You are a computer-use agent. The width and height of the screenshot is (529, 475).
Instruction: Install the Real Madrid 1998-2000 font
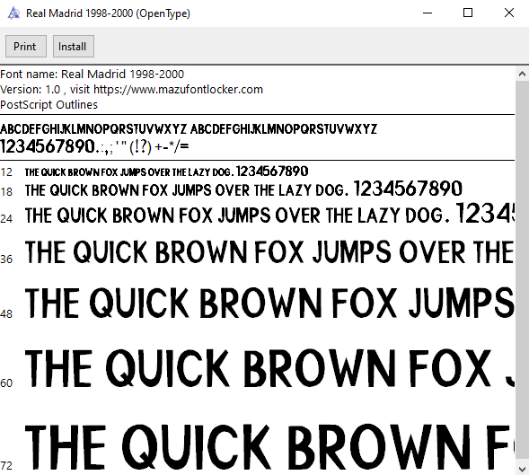point(74,46)
